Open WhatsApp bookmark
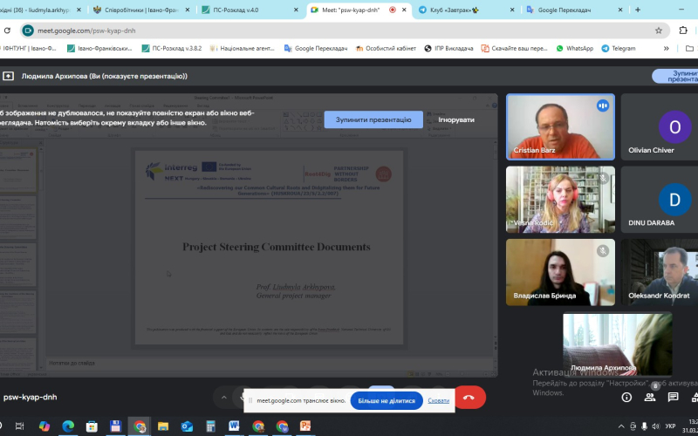This screenshot has width=698, height=436. [574, 49]
